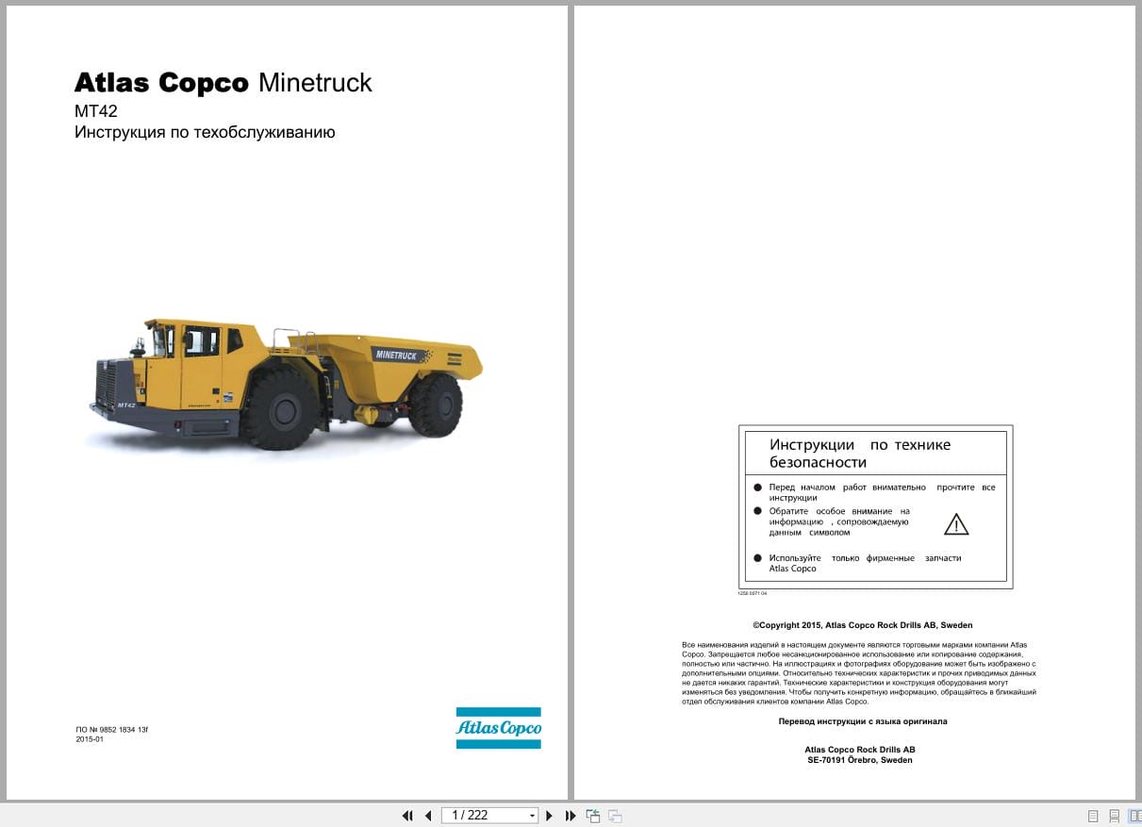The height and width of the screenshot is (827, 1142).
Task: Click the bullet 'Используйте только фирменные запчасти'
Action: click(x=865, y=563)
